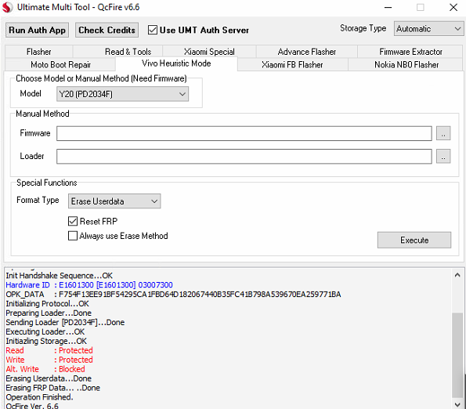Click into the Firmware path field
This screenshot has width=466, height=409.
[244, 133]
